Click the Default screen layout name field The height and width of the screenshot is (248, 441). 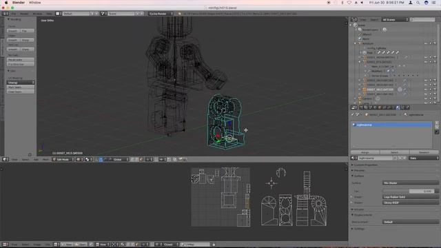point(76,14)
